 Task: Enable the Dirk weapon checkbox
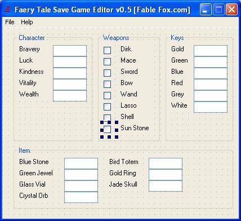click(107, 50)
